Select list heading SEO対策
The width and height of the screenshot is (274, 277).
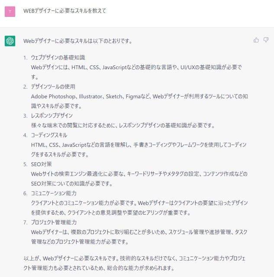42,164
